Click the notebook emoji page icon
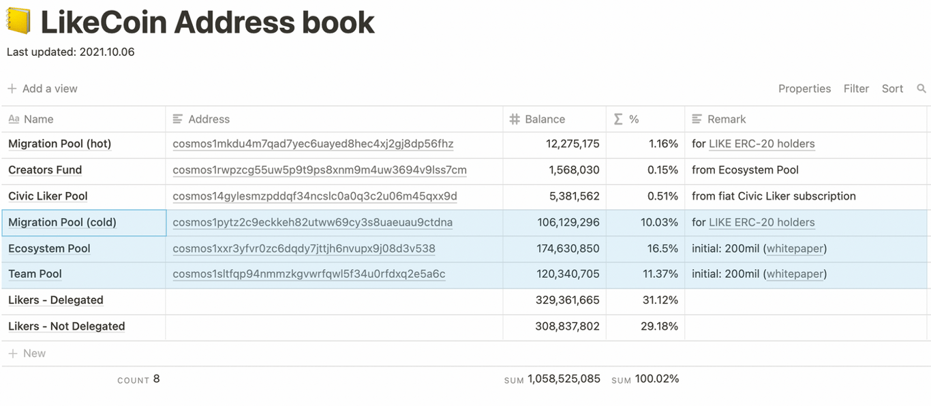The image size is (931, 406). pos(18,22)
